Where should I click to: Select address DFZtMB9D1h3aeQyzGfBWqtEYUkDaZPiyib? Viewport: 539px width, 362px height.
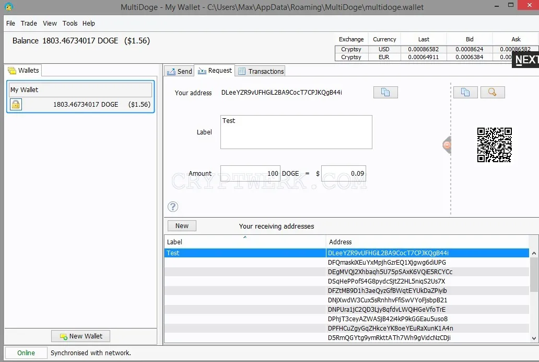point(346,291)
